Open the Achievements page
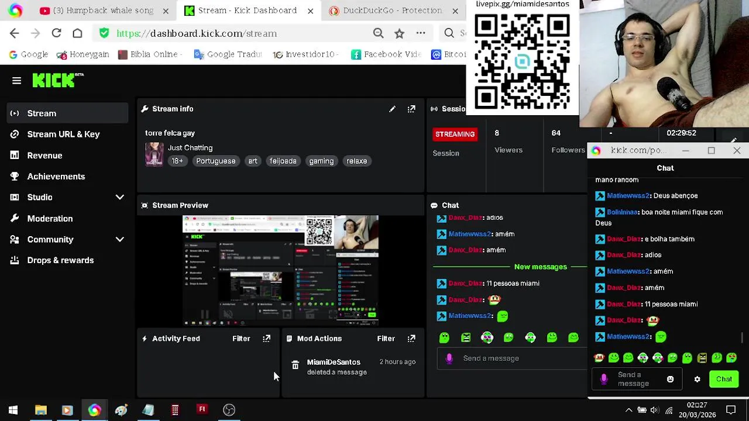The width and height of the screenshot is (749, 421). click(x=68, y=177)
